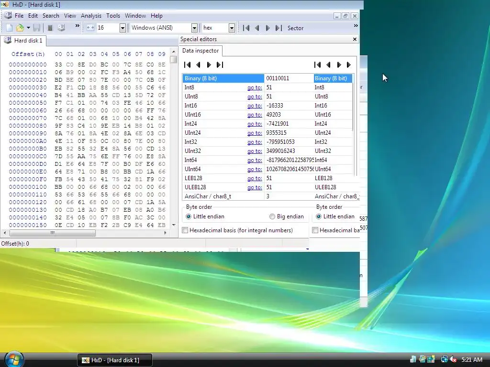
Task: Click the Open RAM chip icon
Action: pyautogui.click(x=50, y=28)
